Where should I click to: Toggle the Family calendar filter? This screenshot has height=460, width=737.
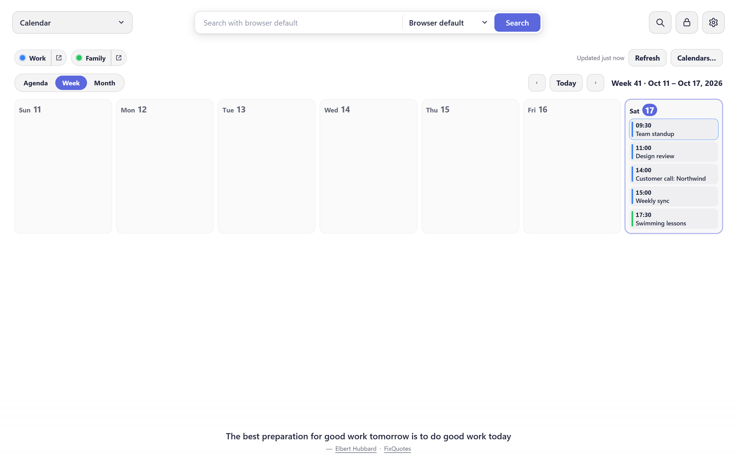coord(91,58)
